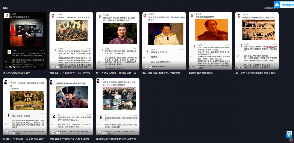Open the 县长 office video thumbnail
The height and width of the screenshot is (143, 294).
(24, 41)
